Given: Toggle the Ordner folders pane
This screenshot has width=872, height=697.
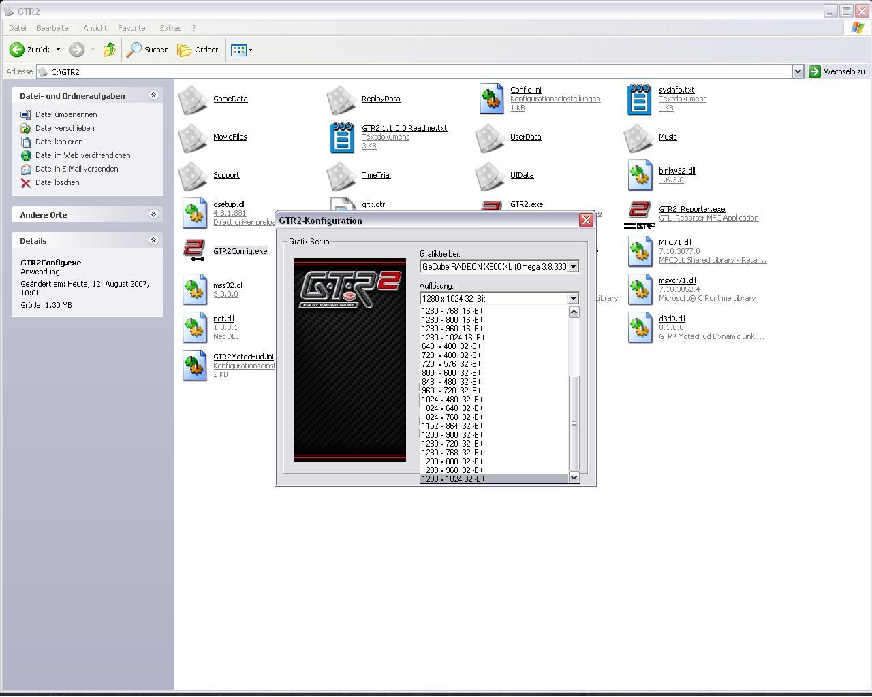Looking at the screenshot, I should 198,50.
